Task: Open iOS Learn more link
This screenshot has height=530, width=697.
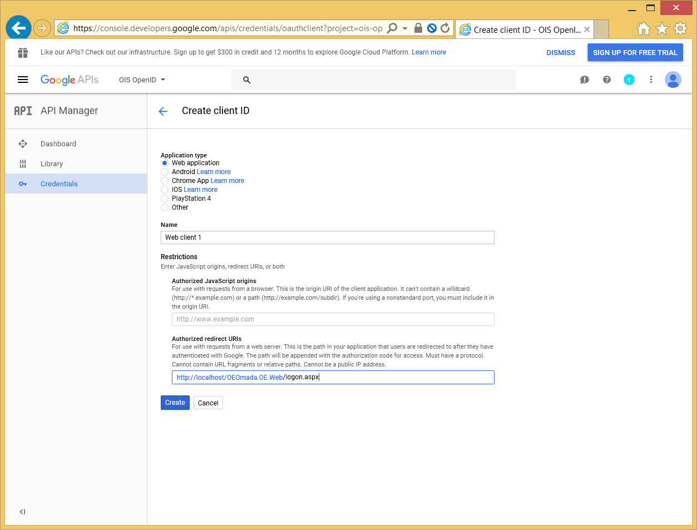Action: [x=201, y=190]
